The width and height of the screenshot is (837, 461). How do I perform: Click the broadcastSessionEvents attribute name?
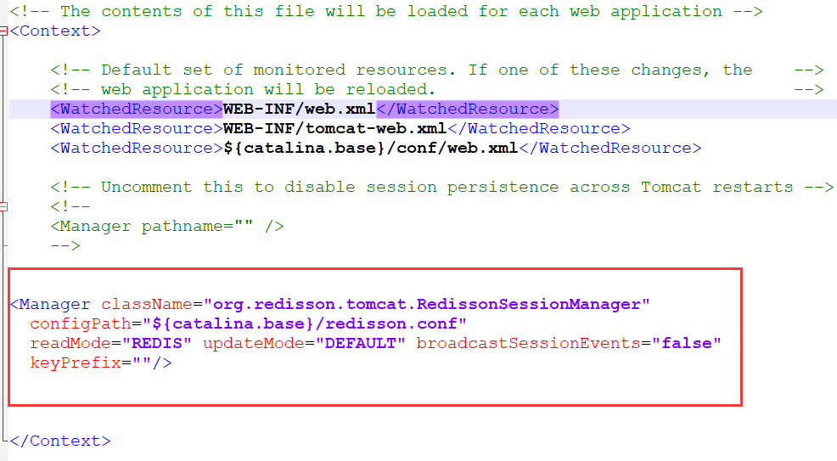[x=529, y=343]
